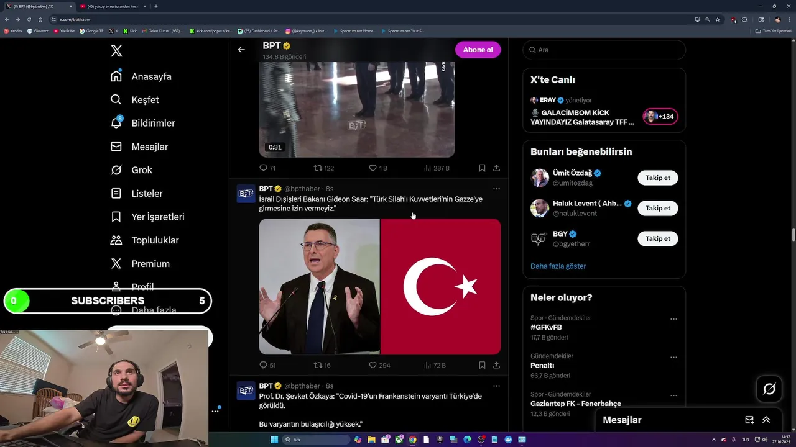The width and height of the screenshot is (796, 447).
Task: Bookmark the video post
Action: (482, 168)
